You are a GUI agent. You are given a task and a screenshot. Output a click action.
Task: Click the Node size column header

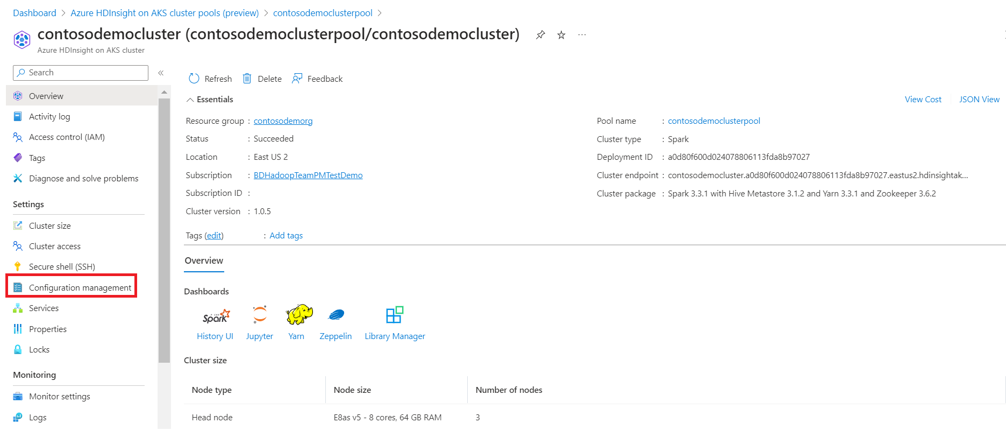[352, 390]
